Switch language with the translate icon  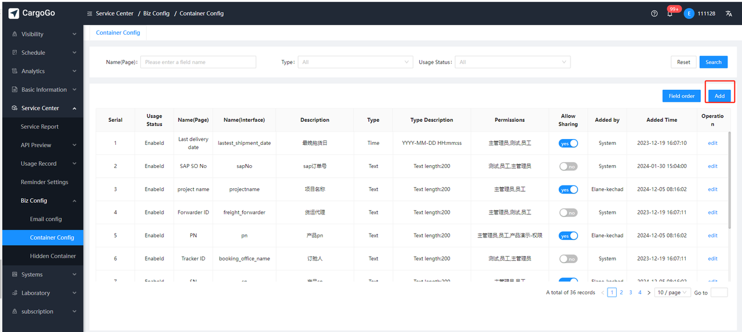(x=728, y=13)
